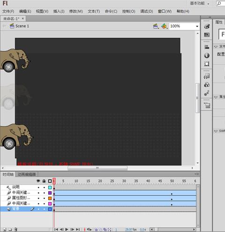This screenshot has height=232, width=225.
Task: Open the Color panel palette icon
Action: (x=207, y=26)
